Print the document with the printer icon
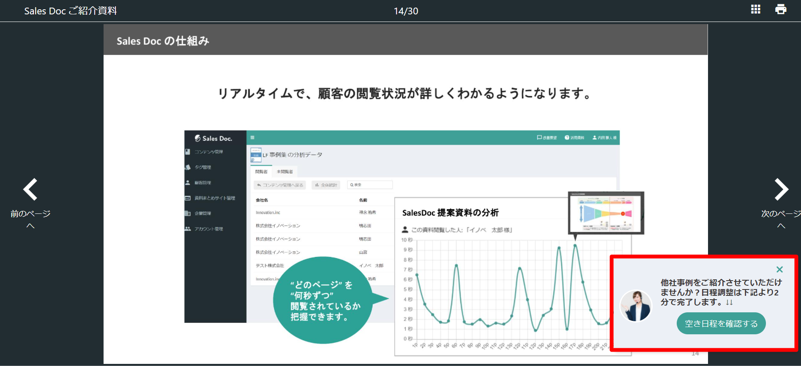The height and width of the screenshot is (366, 801). tap(781, 9)
